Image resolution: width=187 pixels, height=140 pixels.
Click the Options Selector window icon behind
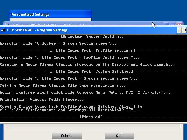6,24
